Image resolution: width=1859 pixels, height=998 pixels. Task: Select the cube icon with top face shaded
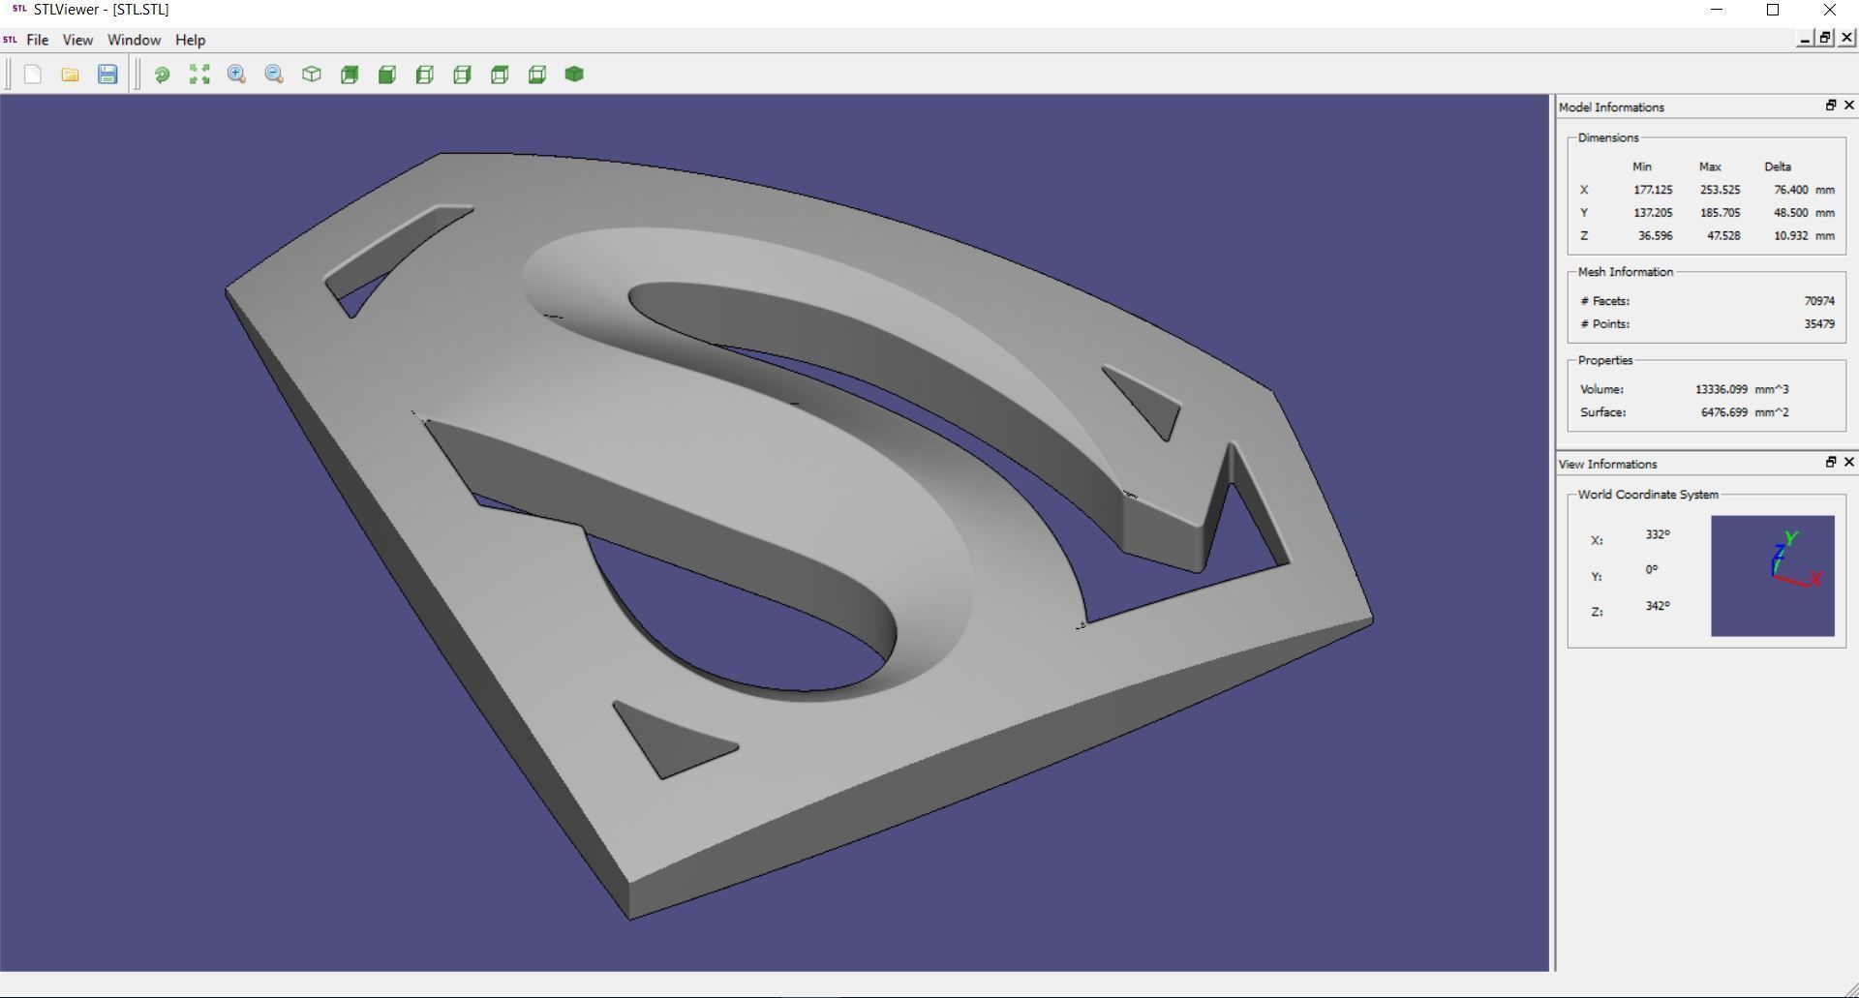click(500, 75)
